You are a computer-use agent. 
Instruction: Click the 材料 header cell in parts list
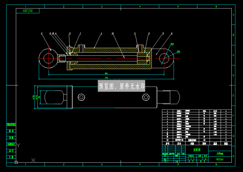point(204,144)
